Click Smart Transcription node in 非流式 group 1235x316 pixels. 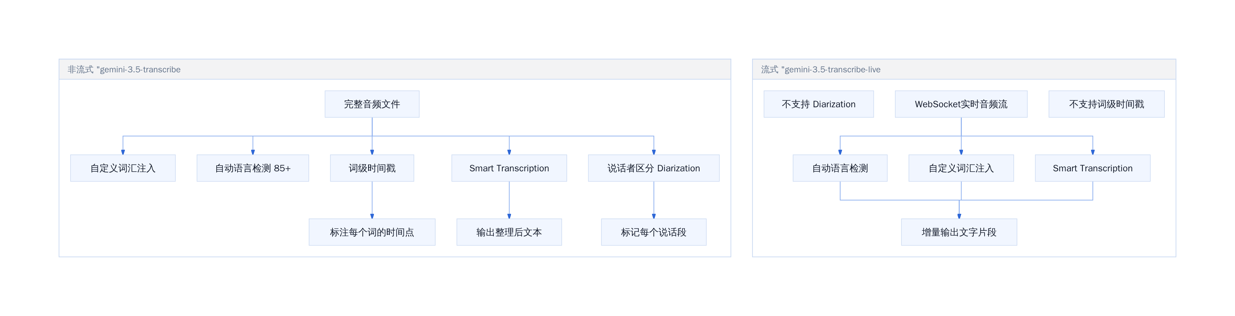(x=509, y=168)
